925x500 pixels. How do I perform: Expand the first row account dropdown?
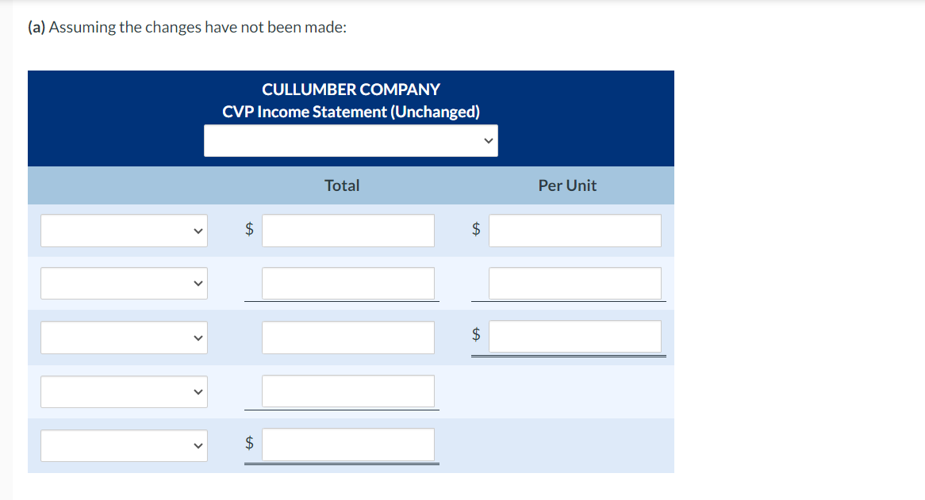click(x=123, y=230)
